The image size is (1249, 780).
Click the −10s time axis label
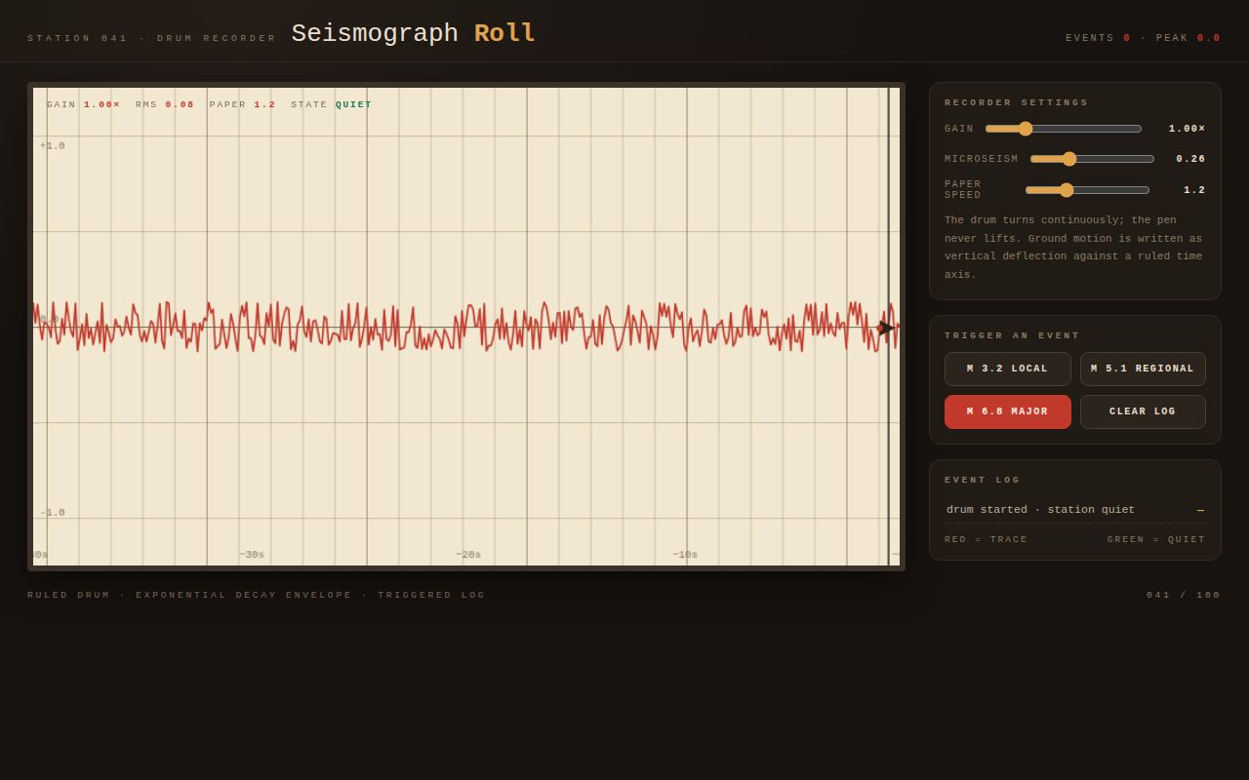point(685,555)
